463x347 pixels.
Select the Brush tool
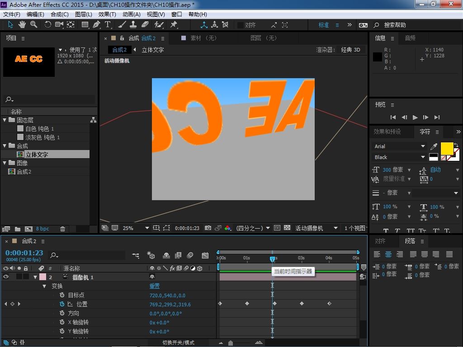tap(122, 25)
